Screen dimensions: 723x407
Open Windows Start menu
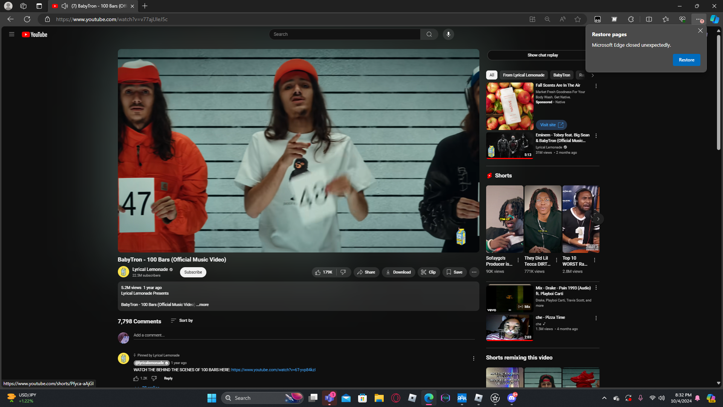(x=212, y=398)
